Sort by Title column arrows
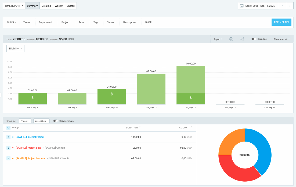The height and width of the screenshot is (187, 296). tap(21, 128)
